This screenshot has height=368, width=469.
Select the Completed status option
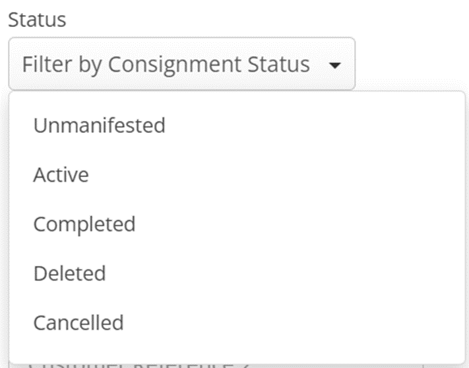(84, 224)
